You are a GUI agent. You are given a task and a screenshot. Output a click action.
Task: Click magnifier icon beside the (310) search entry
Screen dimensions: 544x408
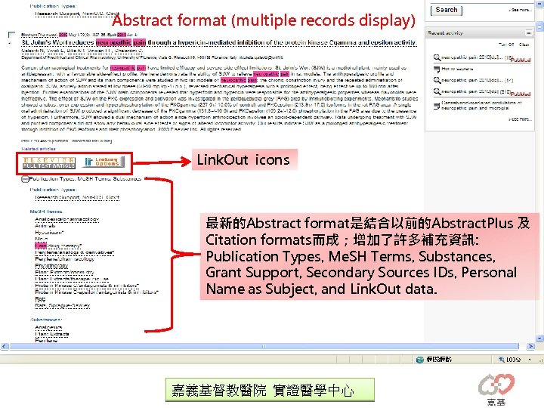pyautogui.click(x=437, y=91)
